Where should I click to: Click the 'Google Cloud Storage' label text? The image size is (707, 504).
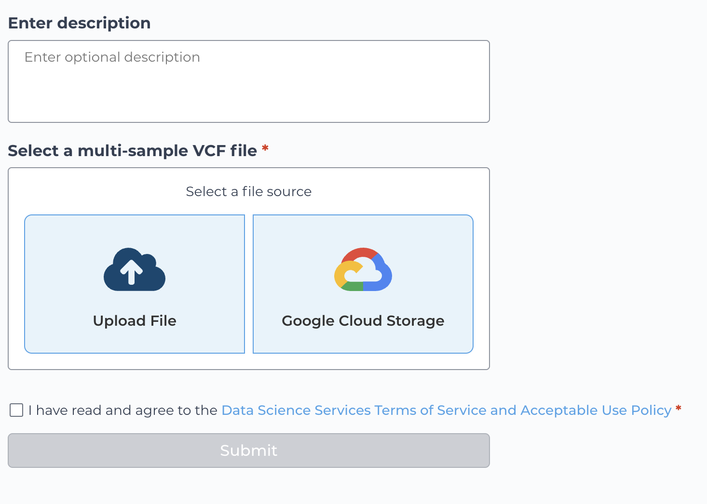363,321
